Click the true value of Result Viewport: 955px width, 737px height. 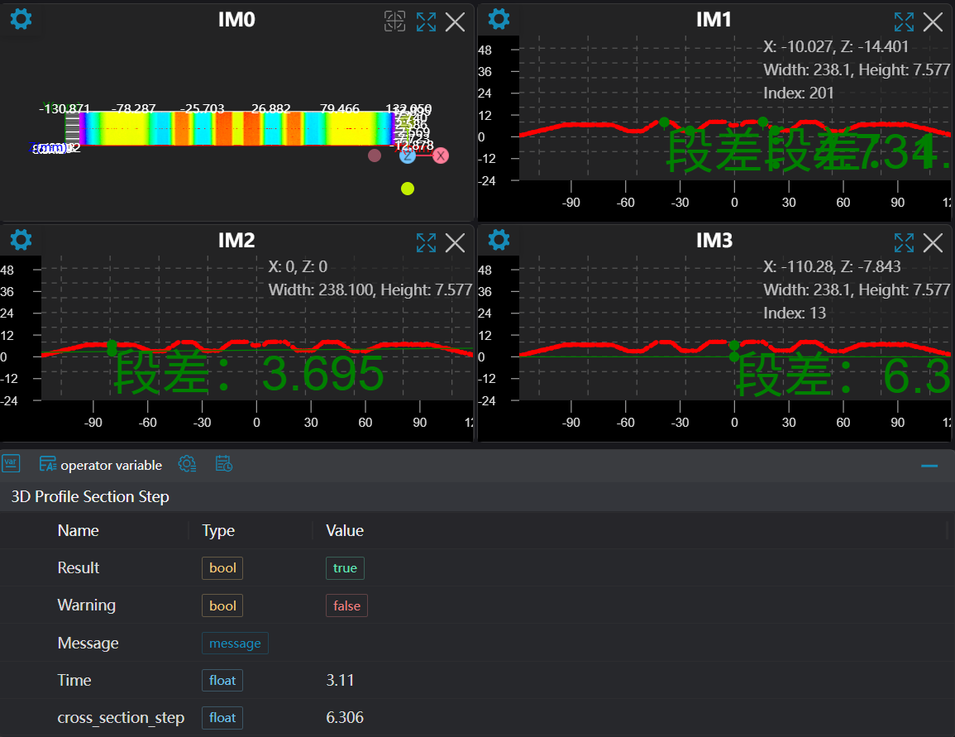coord(345,568)
